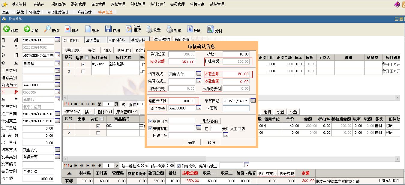
Task: Open the 凭证 voucher tool
Action: tap(194, 29)
